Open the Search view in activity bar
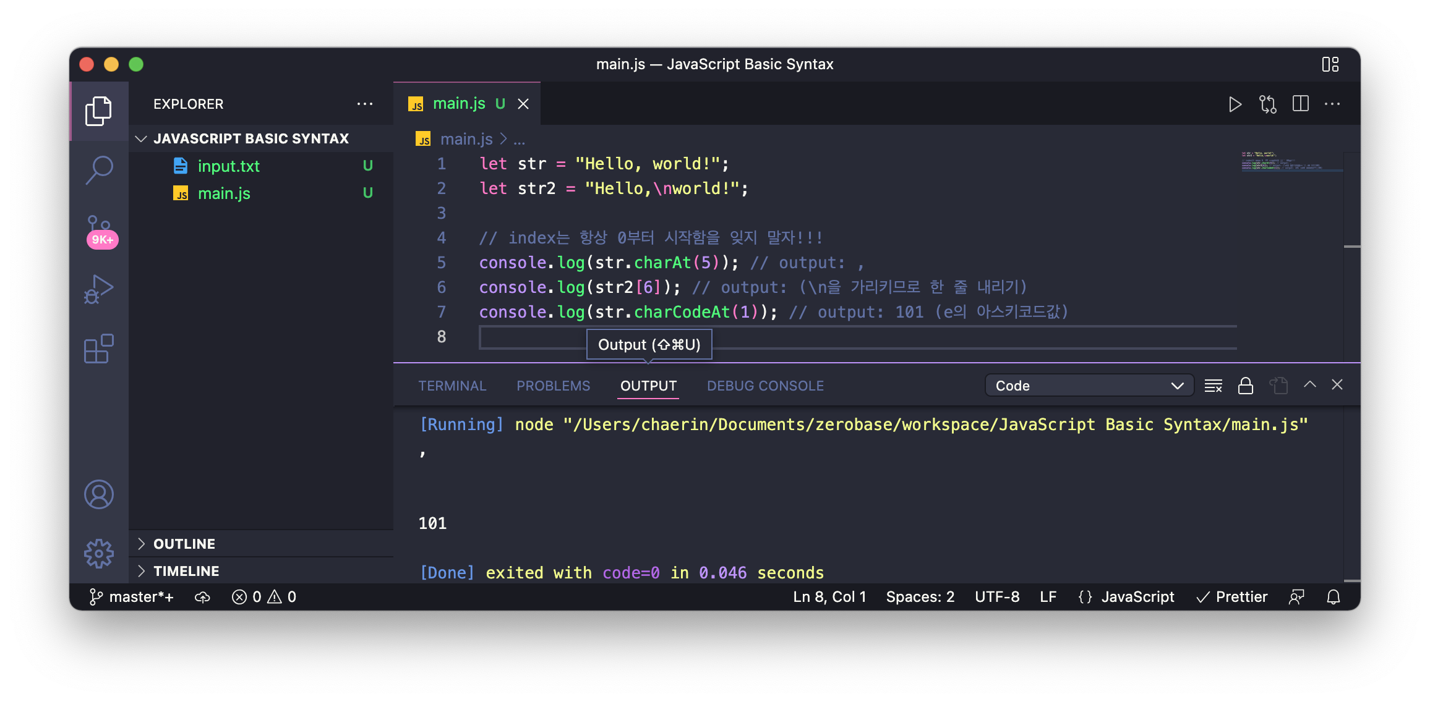1430x702 pixels. pos(99,169)
